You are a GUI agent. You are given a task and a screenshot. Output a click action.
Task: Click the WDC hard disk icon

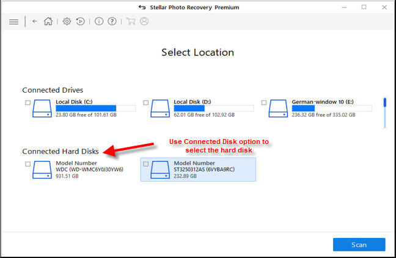[x=42, y=170]
